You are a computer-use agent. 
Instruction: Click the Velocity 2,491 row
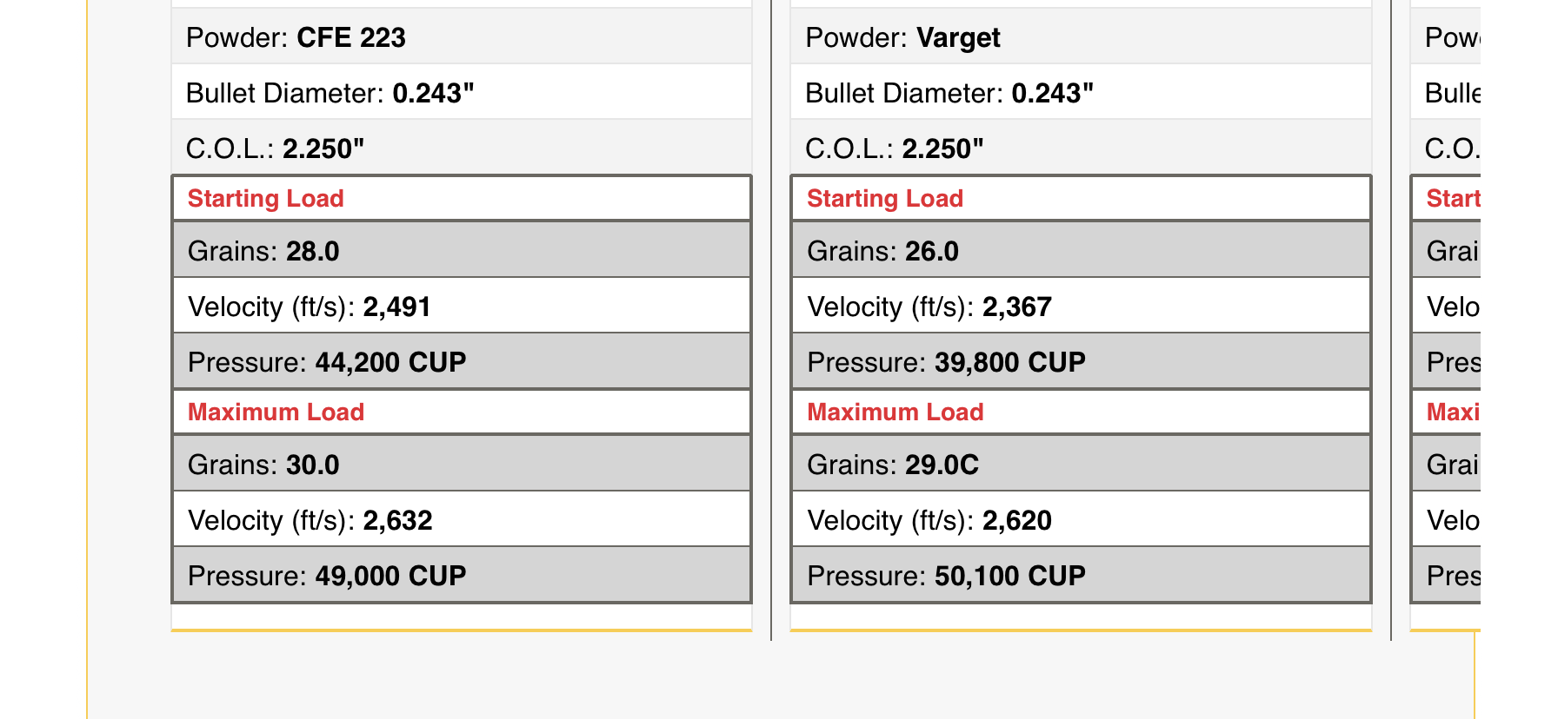click(462, 306)
